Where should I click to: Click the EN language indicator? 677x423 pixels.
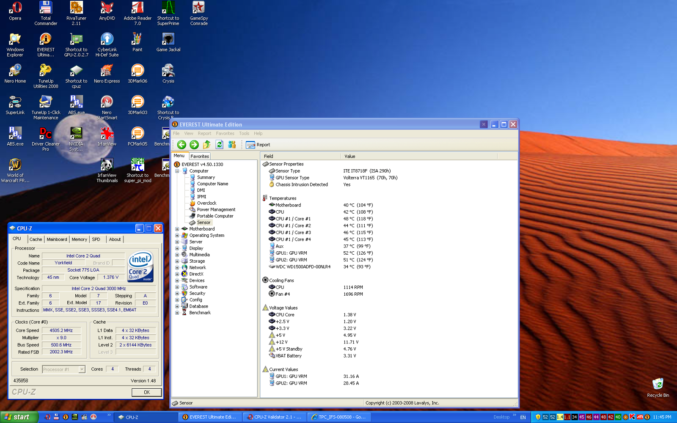point(523,417)
